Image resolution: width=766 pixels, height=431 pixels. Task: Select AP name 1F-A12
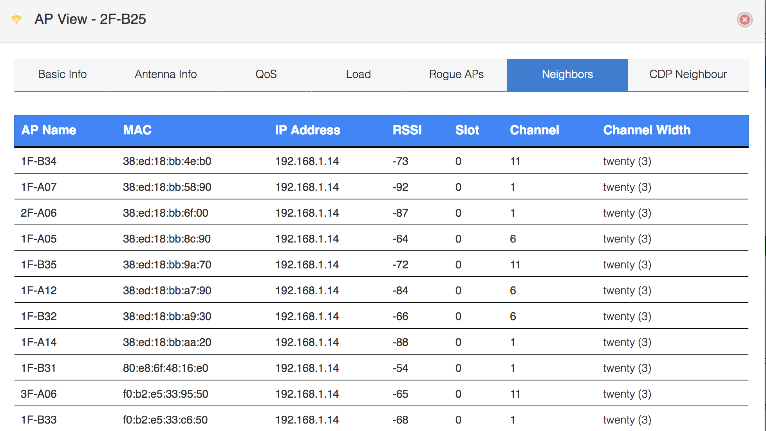tap(39, 290)
